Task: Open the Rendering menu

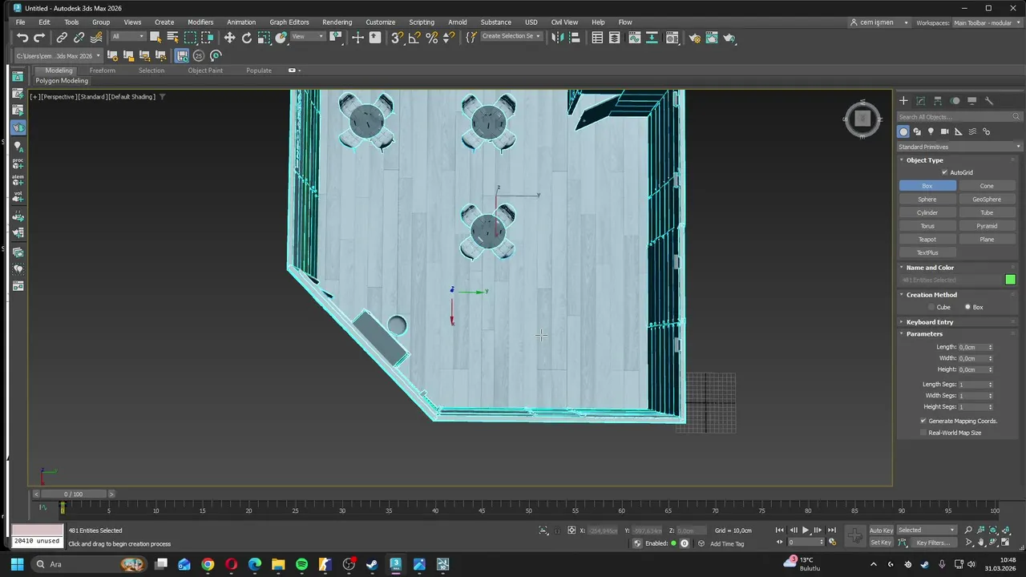Action: (x=337, y=22)
